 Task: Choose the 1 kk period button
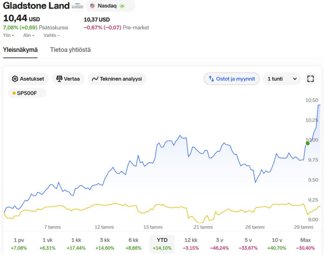point(76,244)
